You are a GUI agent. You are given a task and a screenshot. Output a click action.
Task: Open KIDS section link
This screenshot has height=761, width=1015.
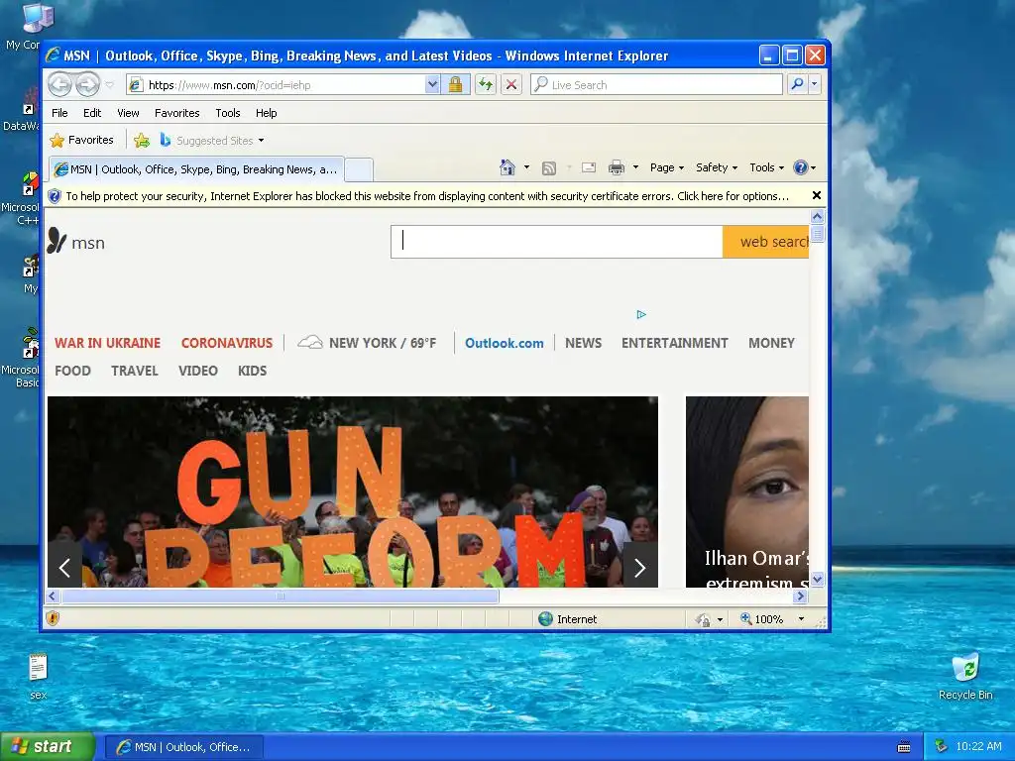253,371
